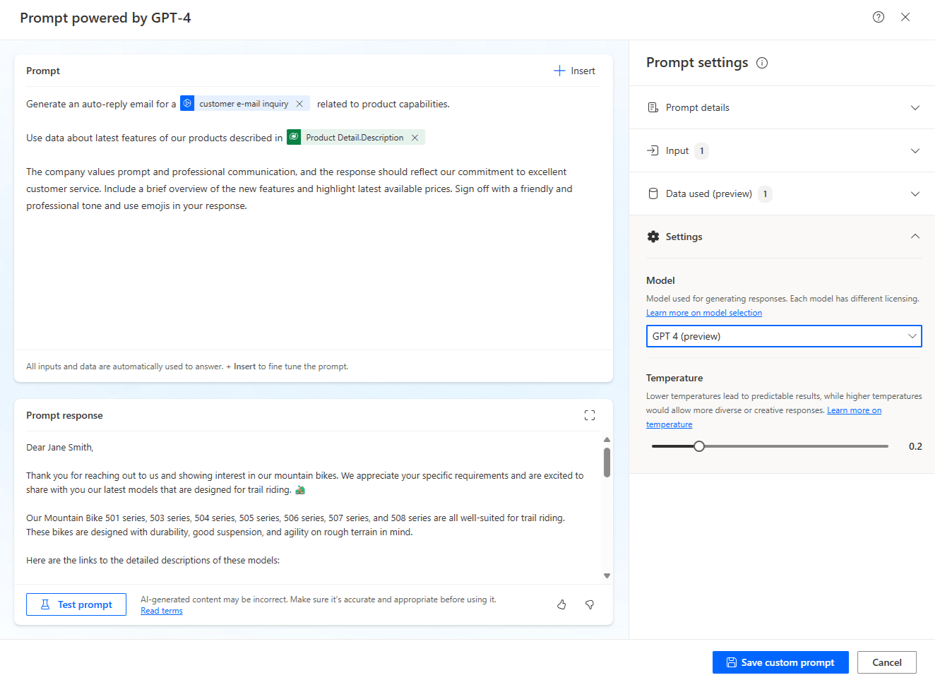This screenshot has height=680, width=935.
Task: Give thumbs down to the response
Action: (590, 604)
